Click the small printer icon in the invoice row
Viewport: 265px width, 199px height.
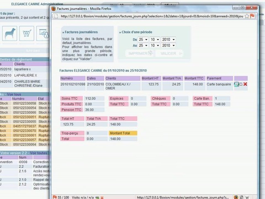coord(241,84)
